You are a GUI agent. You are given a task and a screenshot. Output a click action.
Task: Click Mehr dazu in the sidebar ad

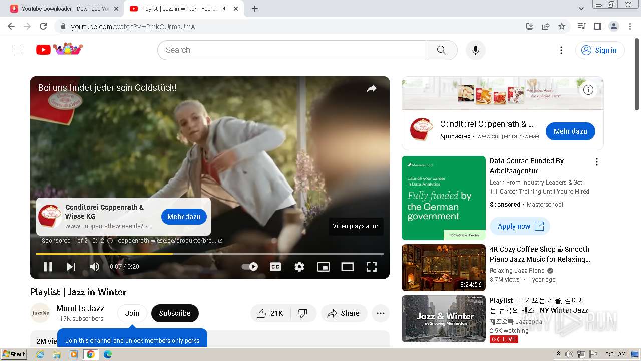click(570, 131)
